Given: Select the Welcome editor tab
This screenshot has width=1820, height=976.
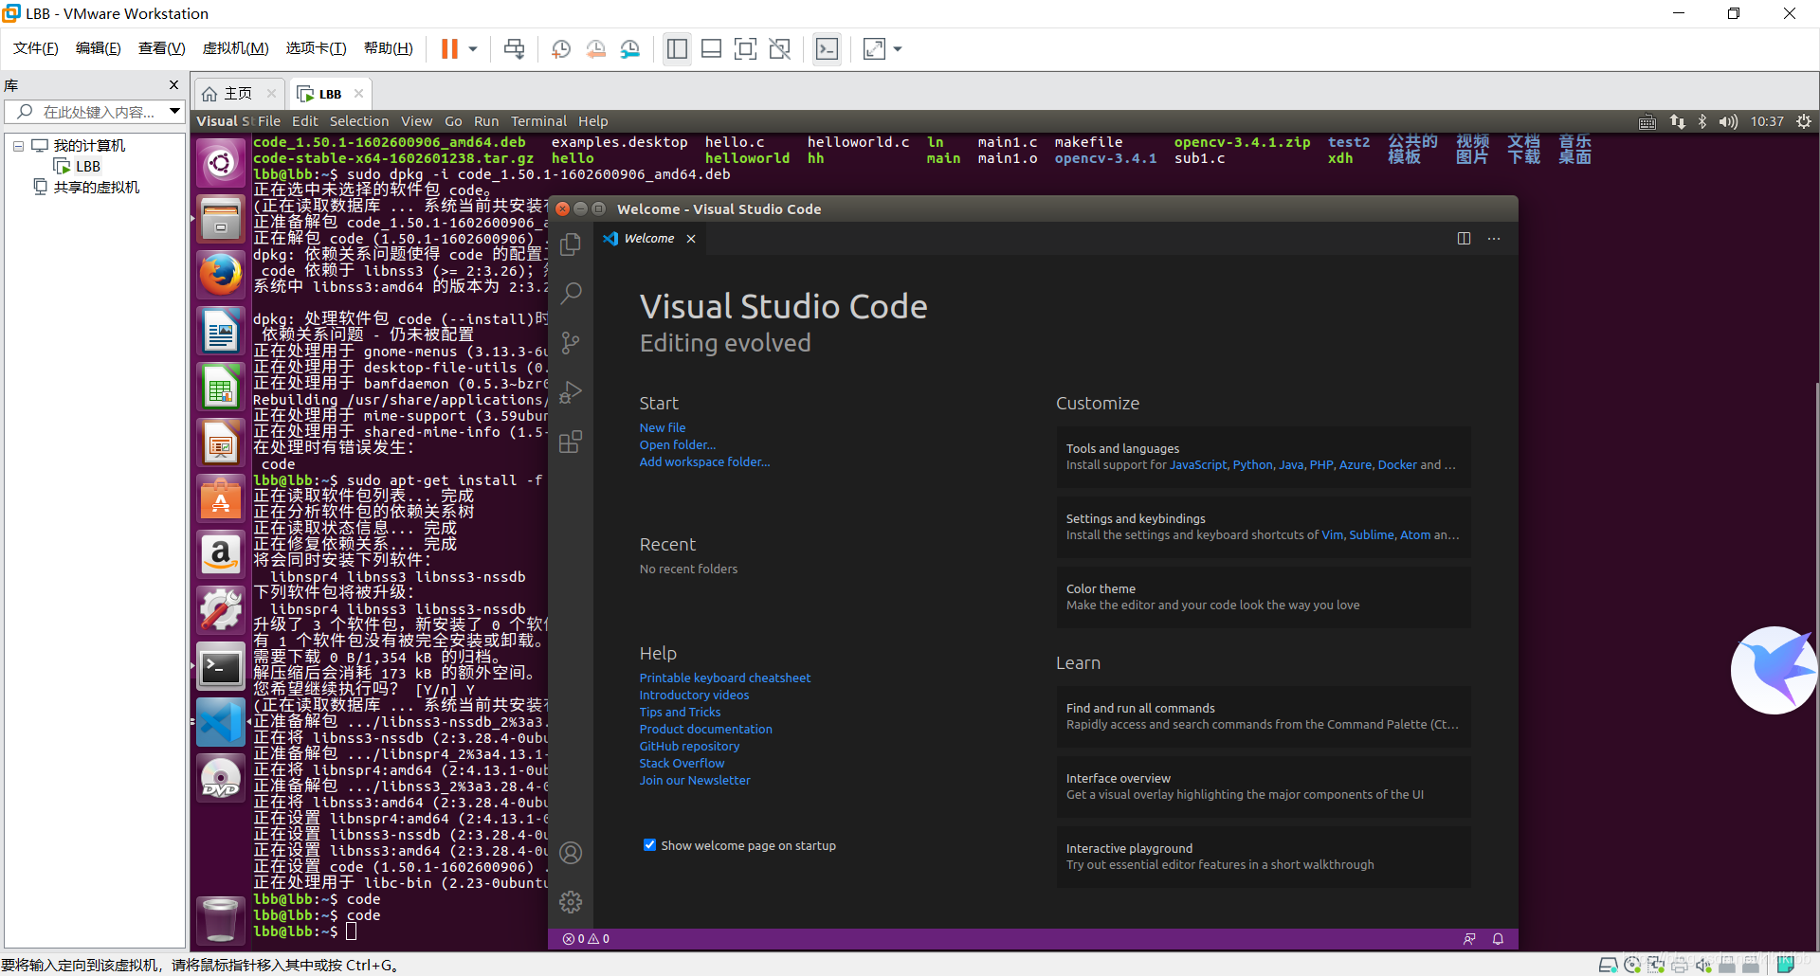Looking at the screenshot, I should [x=649, y=239].
